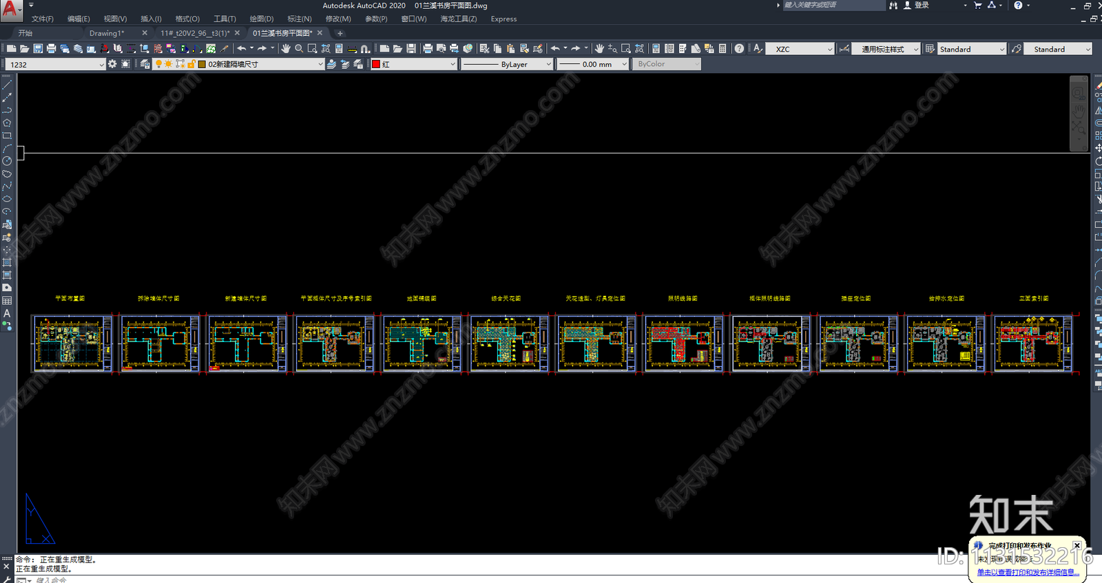
Task: Open the 文件(F) menu
Action: 43,19
